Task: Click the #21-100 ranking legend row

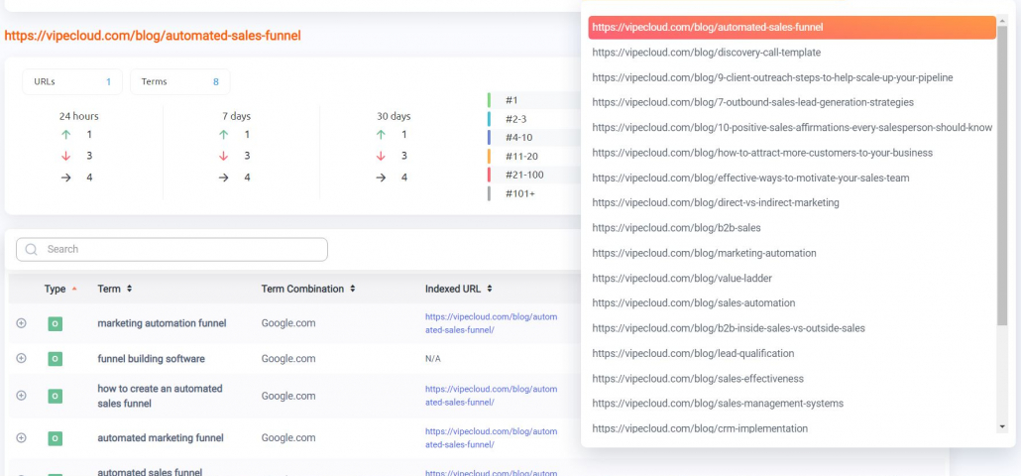Action: point(534,175)
